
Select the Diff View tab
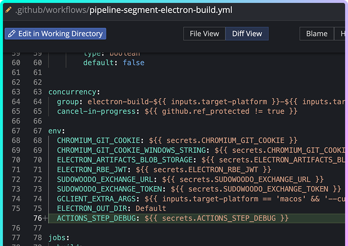tap(247, 34)
